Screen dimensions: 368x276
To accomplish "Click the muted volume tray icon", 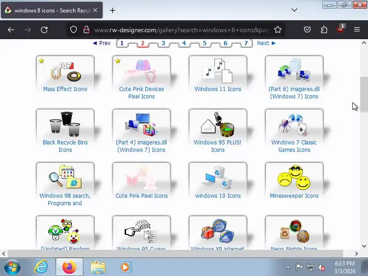I will tap(321, 267).
